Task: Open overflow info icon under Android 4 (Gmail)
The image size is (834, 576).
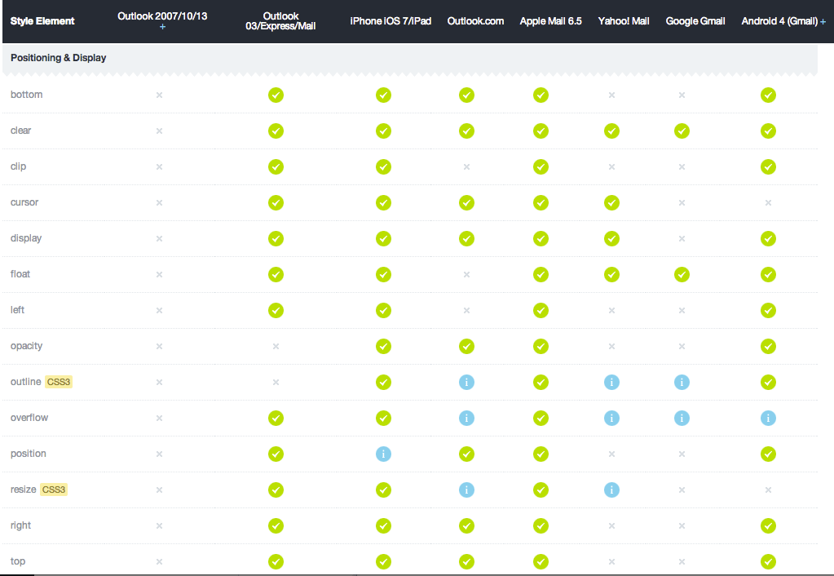Action: [x=768, y=418]
